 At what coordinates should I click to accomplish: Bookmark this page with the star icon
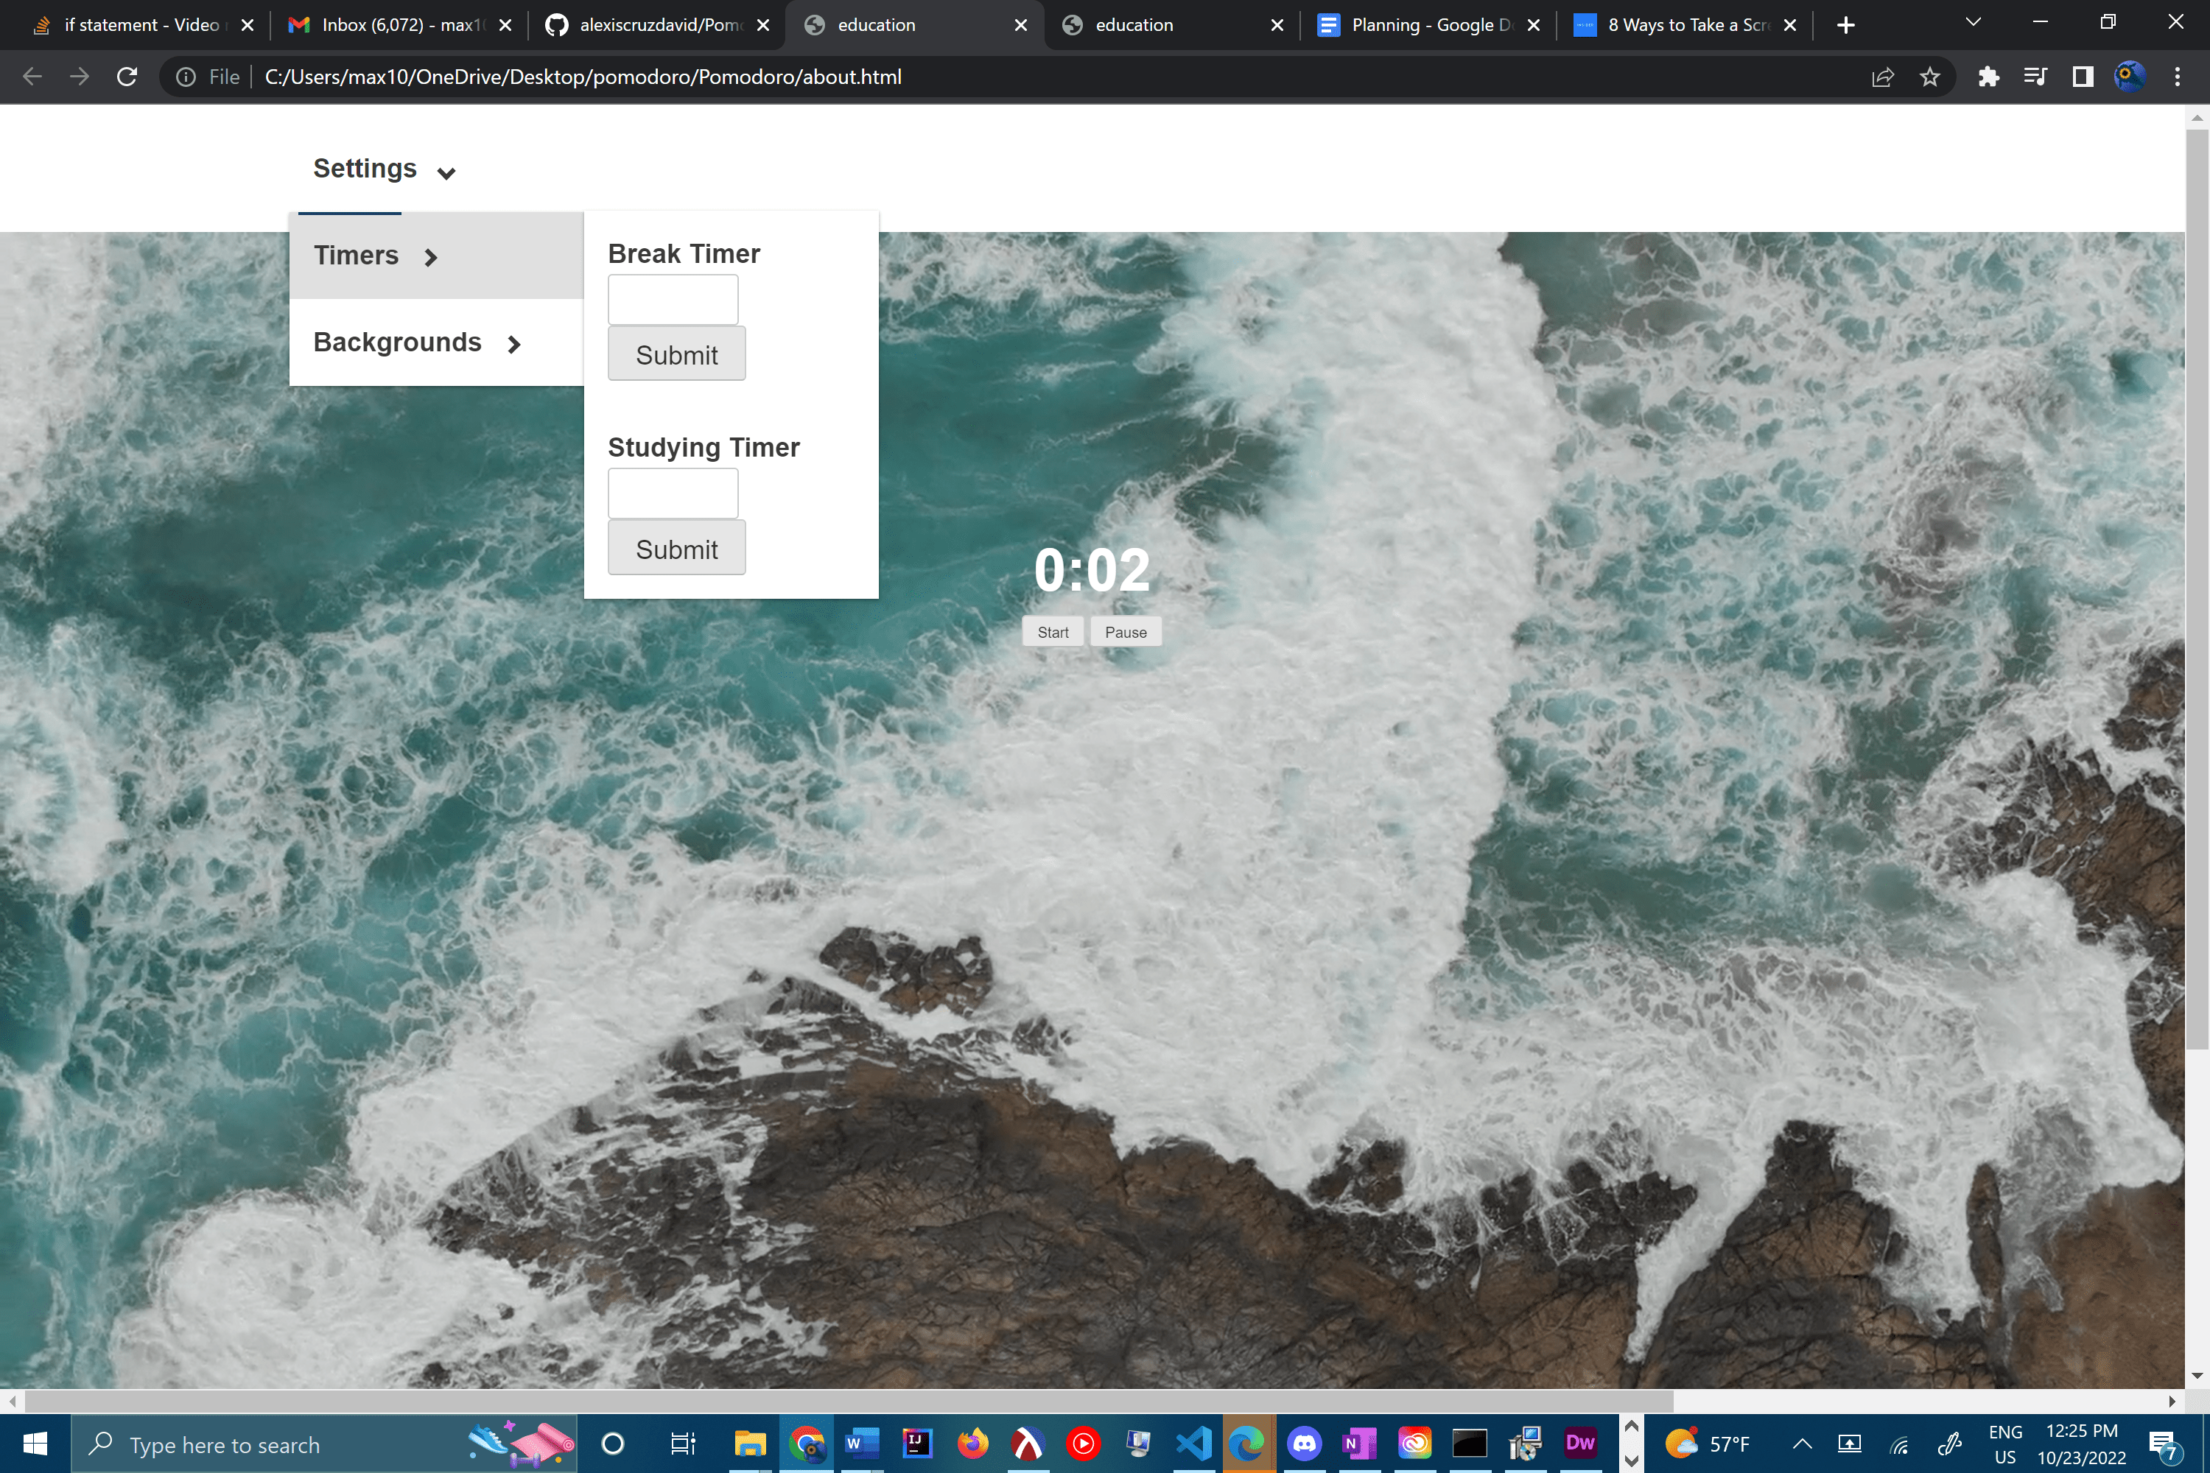click(x=1929, y=77)
